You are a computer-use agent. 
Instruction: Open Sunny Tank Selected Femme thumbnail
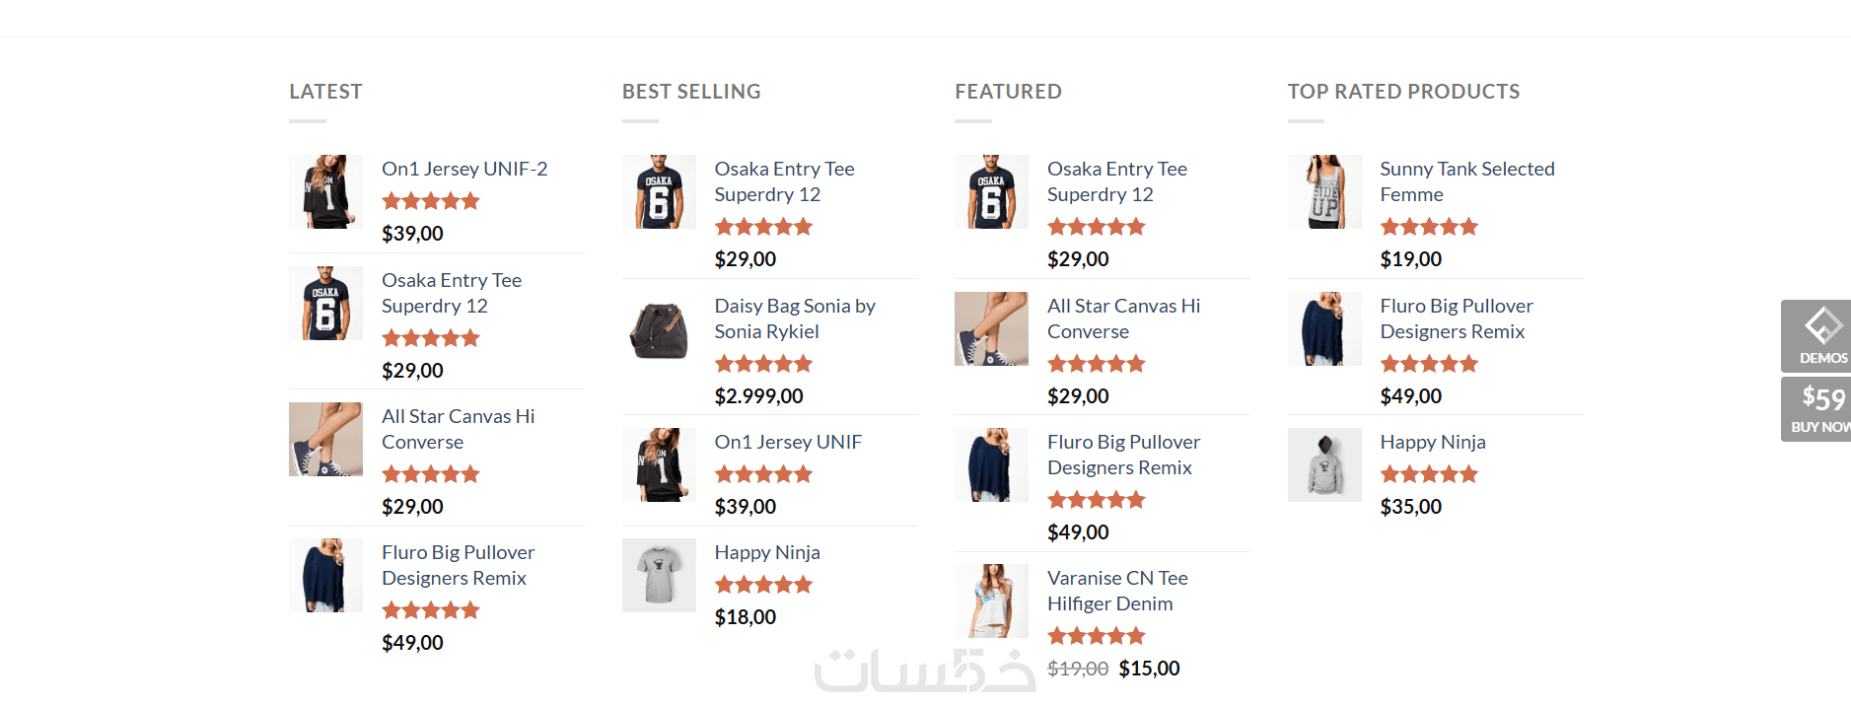click(1324, 191)
